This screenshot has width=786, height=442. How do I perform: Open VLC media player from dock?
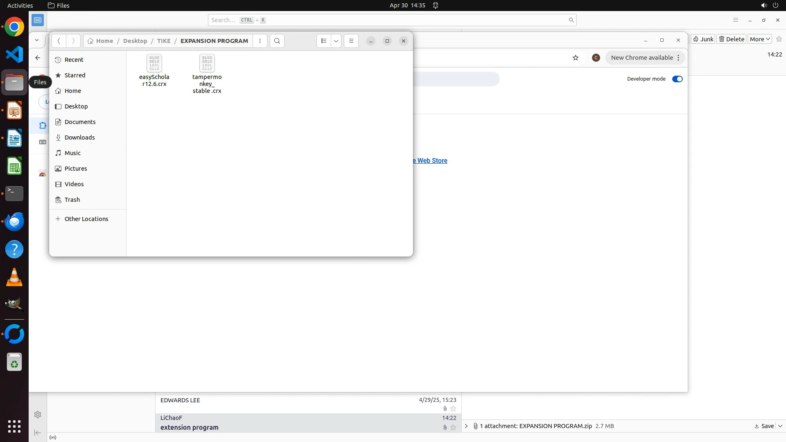pyautogui.click(x=14, y=277)
